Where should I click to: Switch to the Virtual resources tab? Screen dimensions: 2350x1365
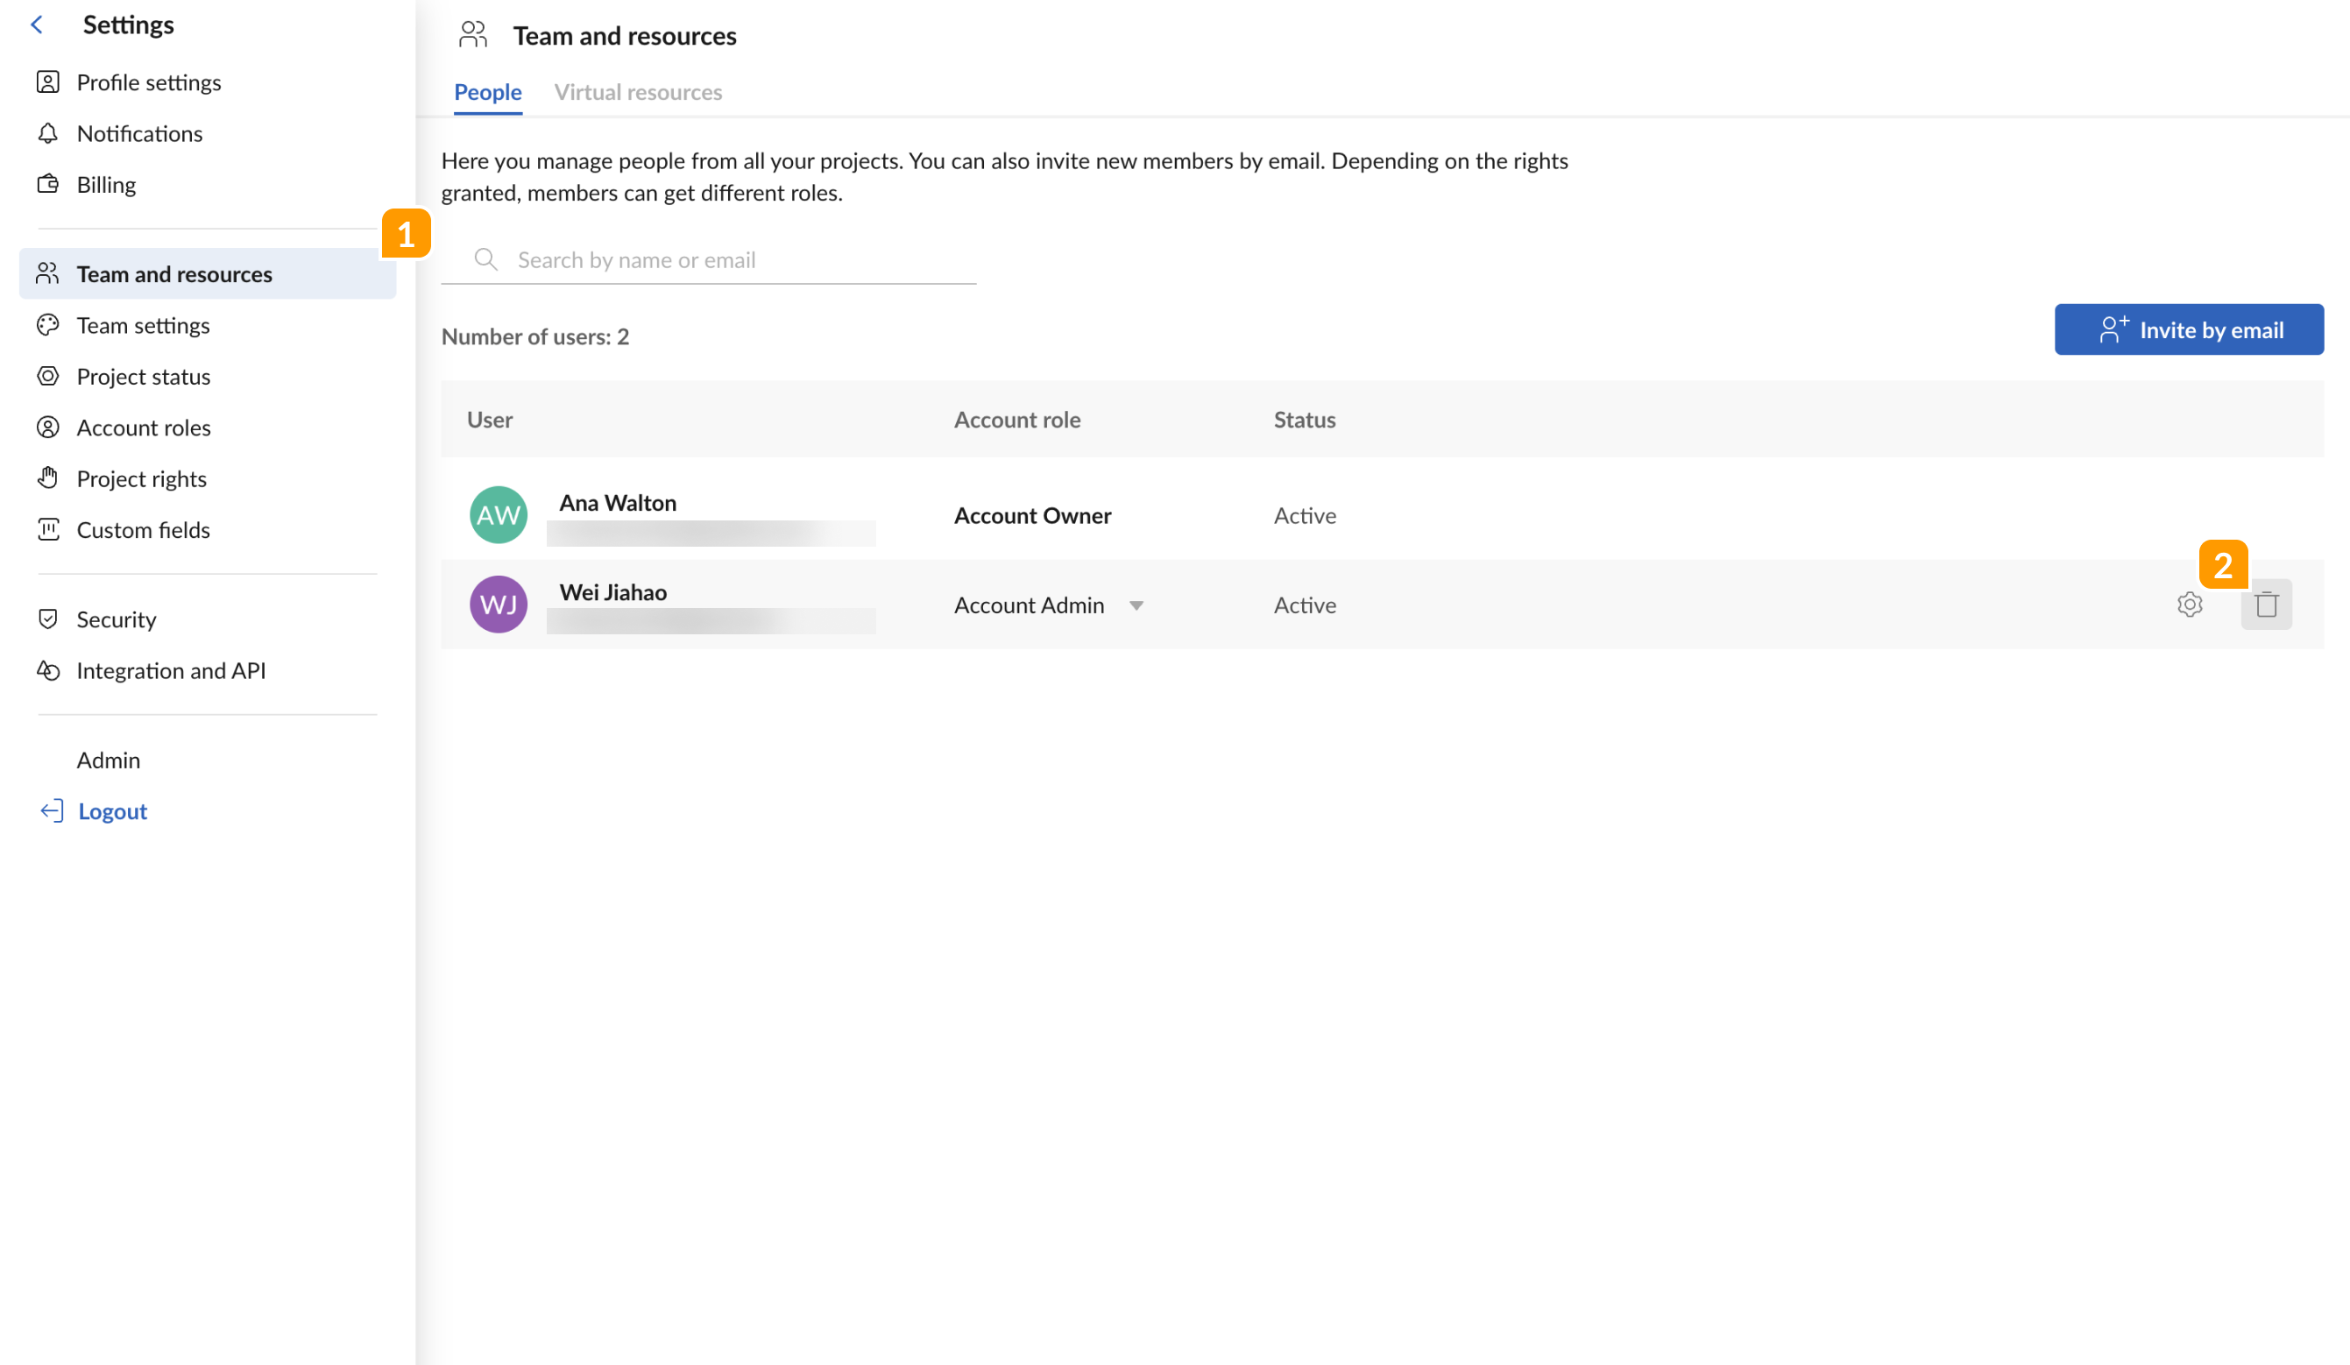point(639,91)
